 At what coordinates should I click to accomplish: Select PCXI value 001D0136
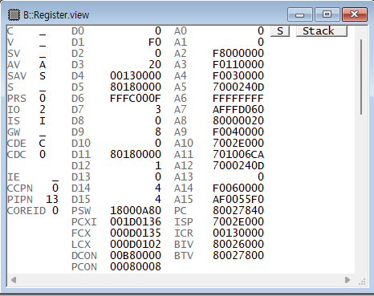coord(136,222)
